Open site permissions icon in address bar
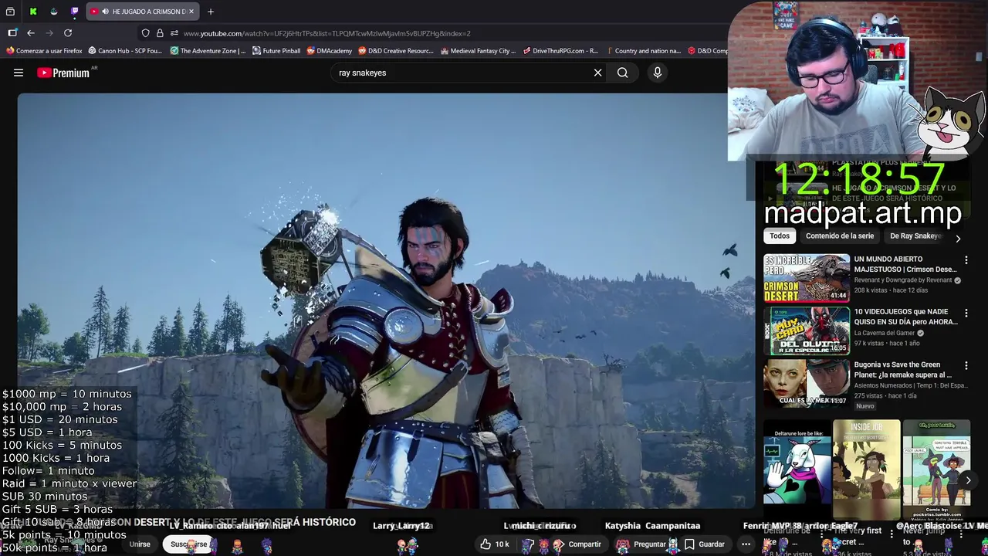Viewport: 988px width, 556px height. pyautogui.click(x=174, y=33)
